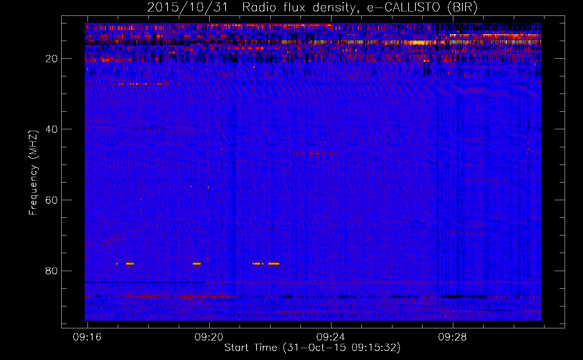Click the '09:20' time tick label
Screen dimensions: 583x360
pos(209,337)
